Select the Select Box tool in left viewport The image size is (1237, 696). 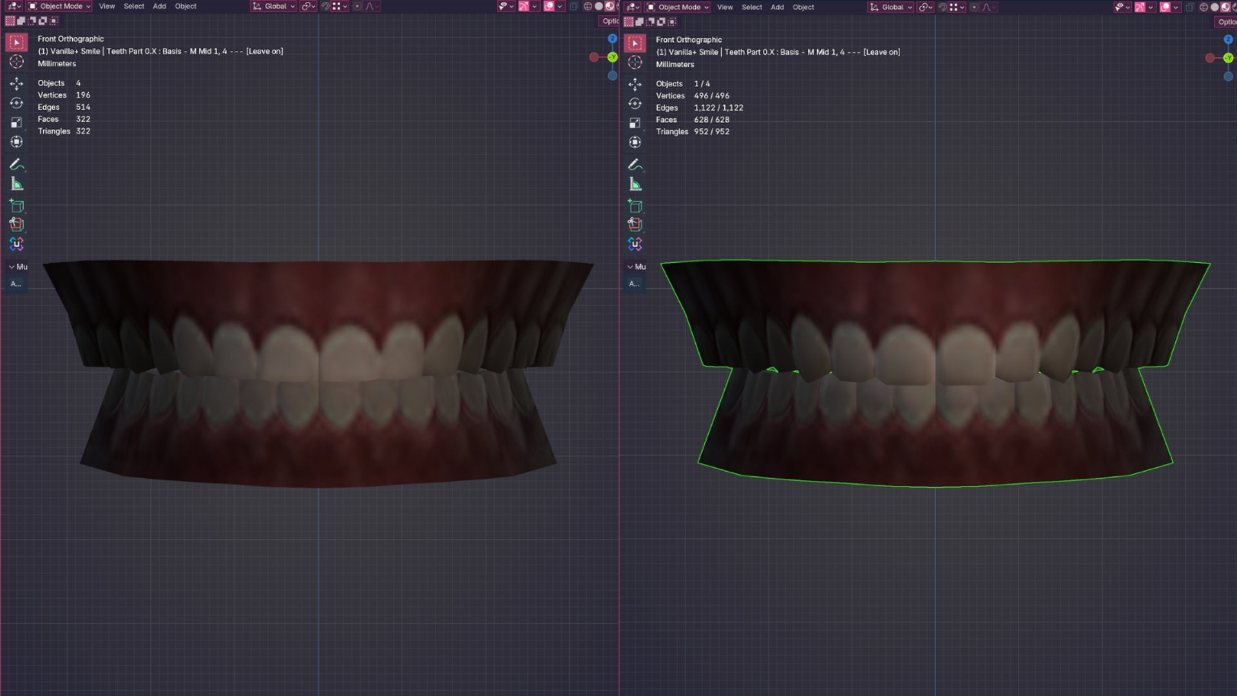click(17, 43)
